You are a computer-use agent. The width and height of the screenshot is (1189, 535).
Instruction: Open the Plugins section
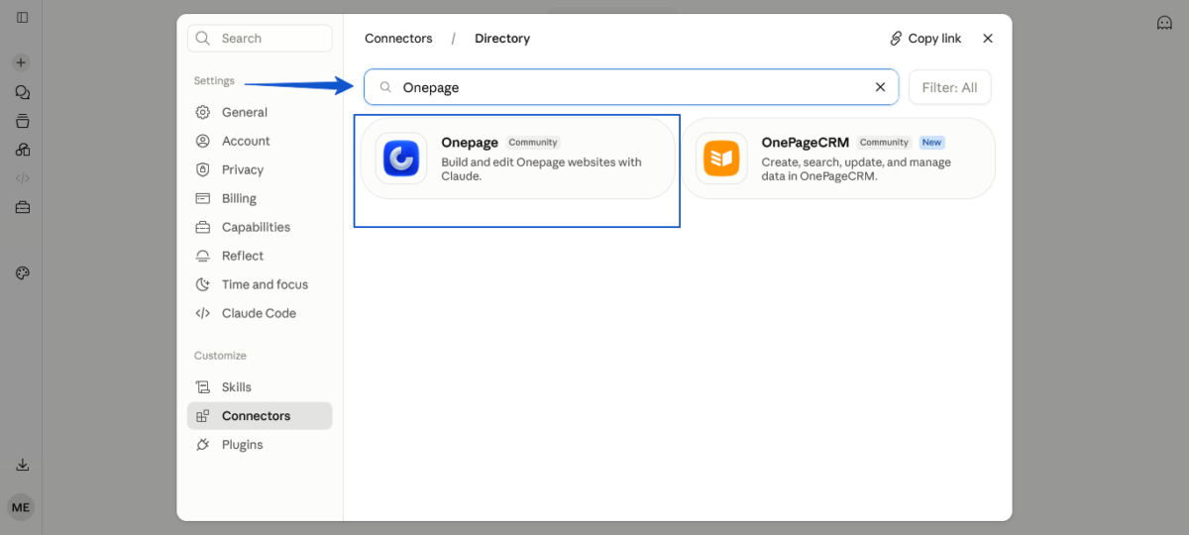260,445
